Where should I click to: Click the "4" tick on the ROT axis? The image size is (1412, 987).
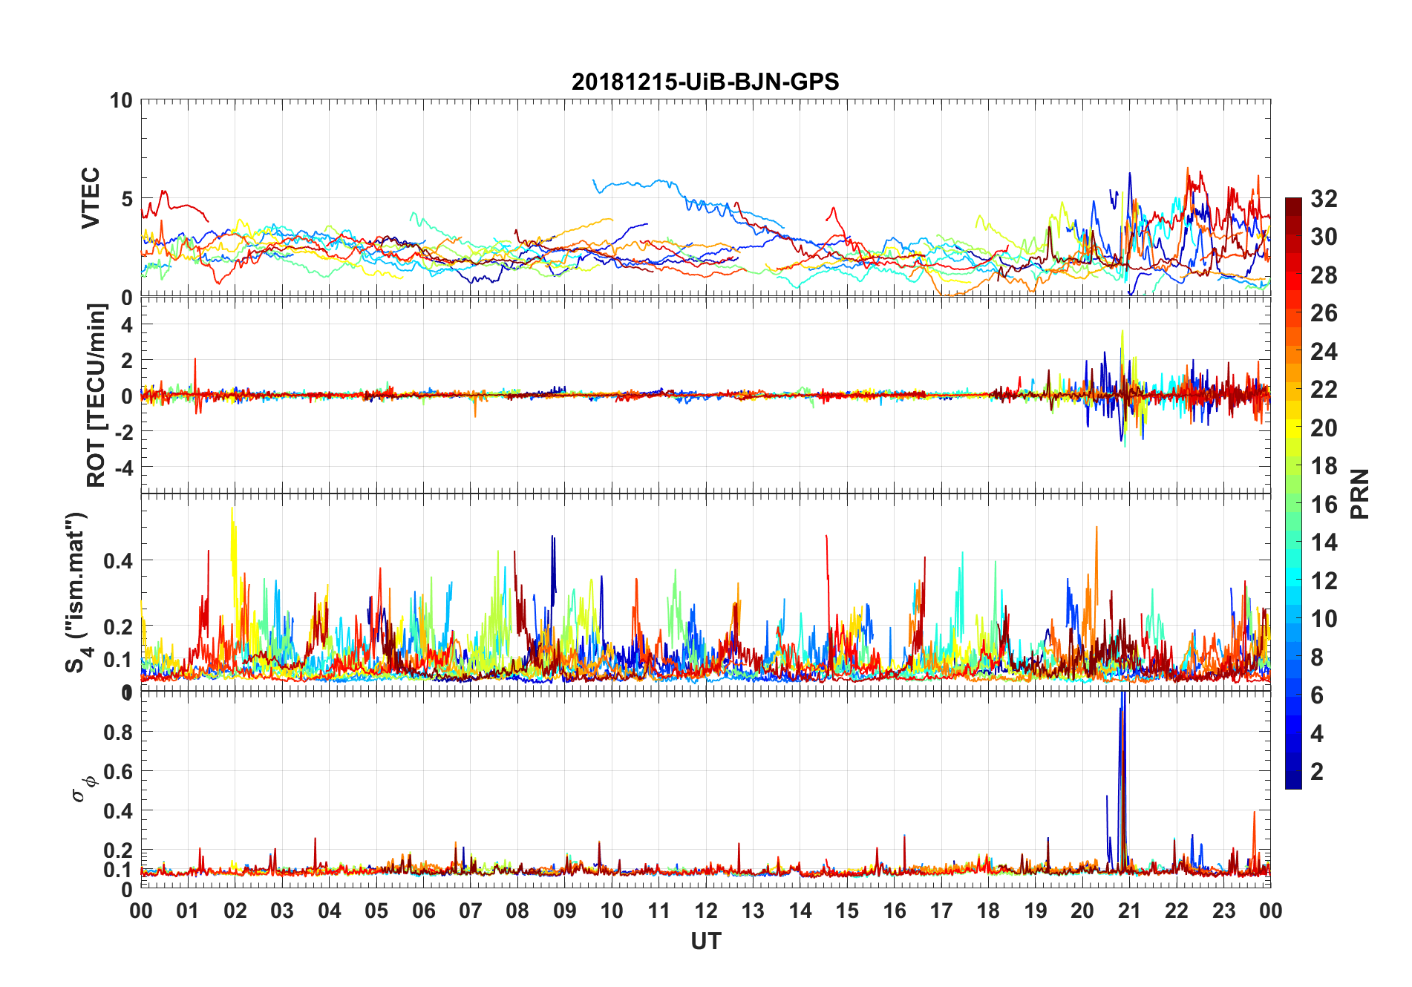tap(127, 324)
